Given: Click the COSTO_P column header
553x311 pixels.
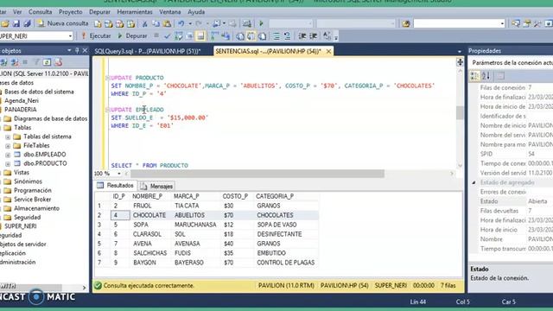Looking at the screenshot, I should click(x=235, y=196).
